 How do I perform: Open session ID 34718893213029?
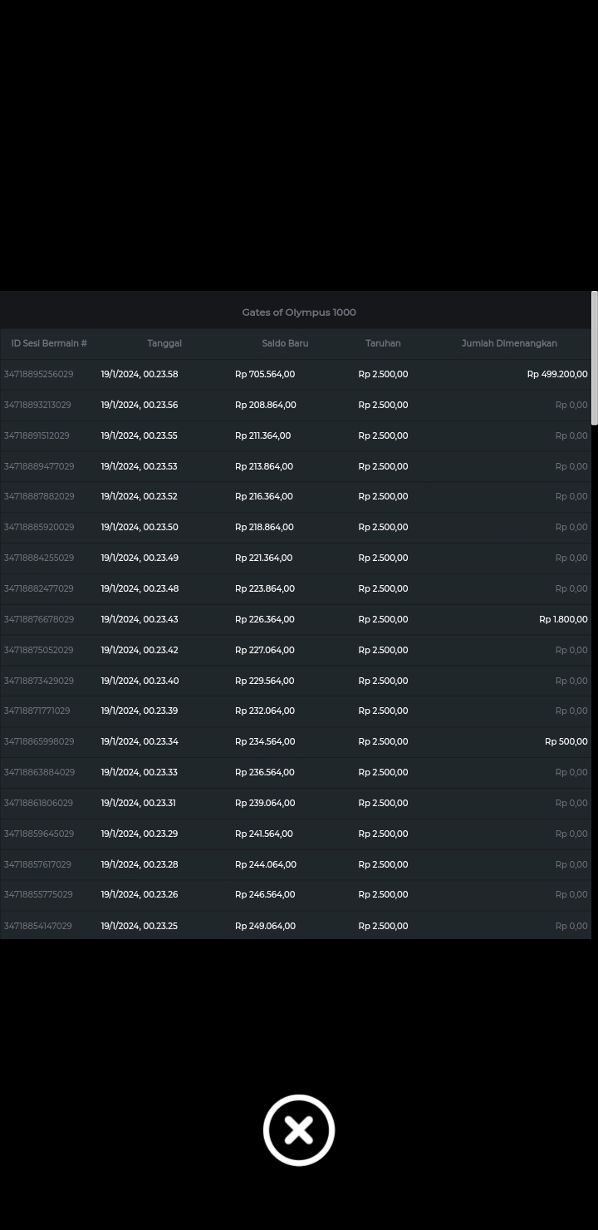point(37,405)
